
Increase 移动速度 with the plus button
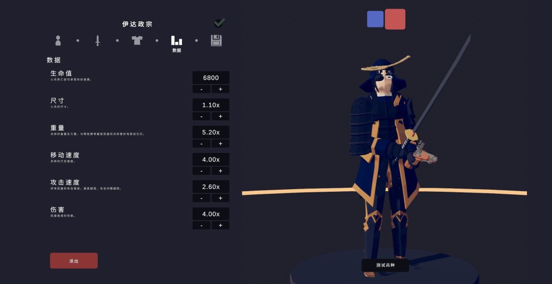(x=220, y=171)
